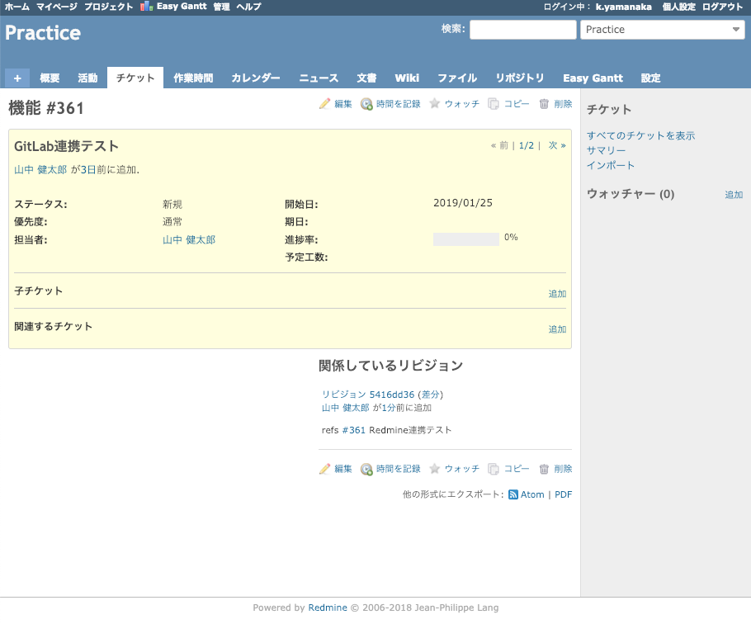Viewport: 751px width, 624px height.
Task: Click the star watch icon at top
Action: [435, 104]
